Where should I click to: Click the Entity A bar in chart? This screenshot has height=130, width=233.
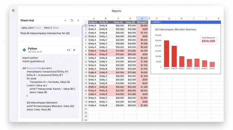[166, 54]
